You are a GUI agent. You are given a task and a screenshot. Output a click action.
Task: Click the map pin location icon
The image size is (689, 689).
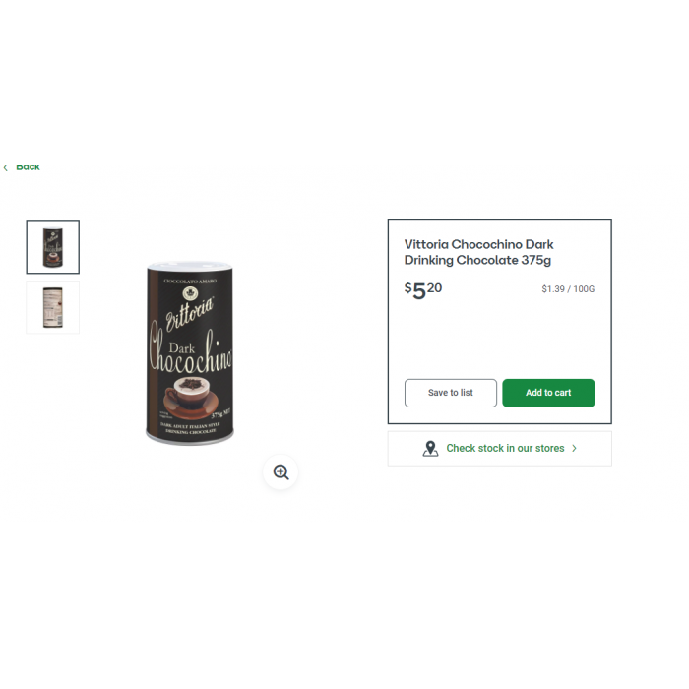[x=430, y=449]
